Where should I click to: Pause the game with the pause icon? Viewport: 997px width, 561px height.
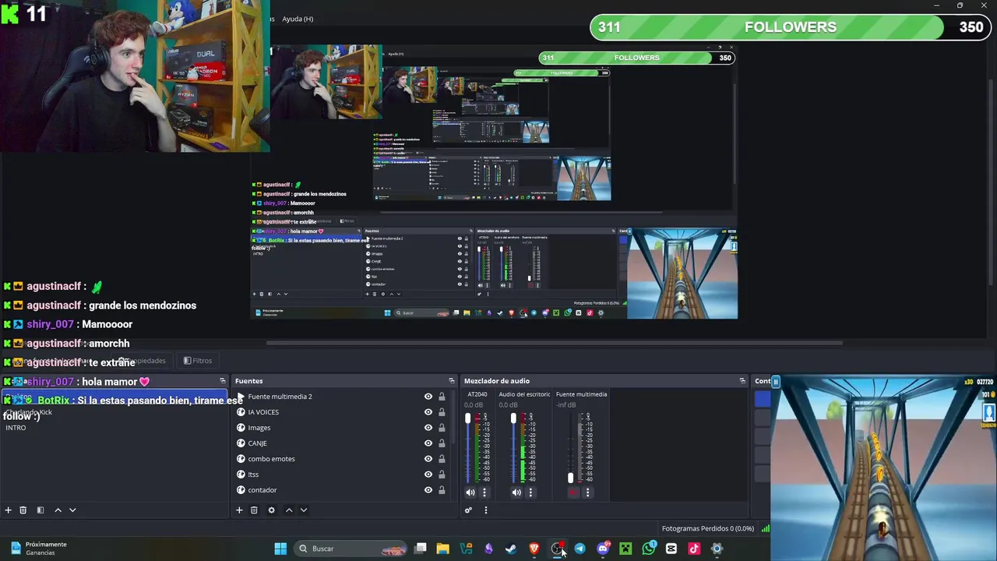click(x=776, y=382)
